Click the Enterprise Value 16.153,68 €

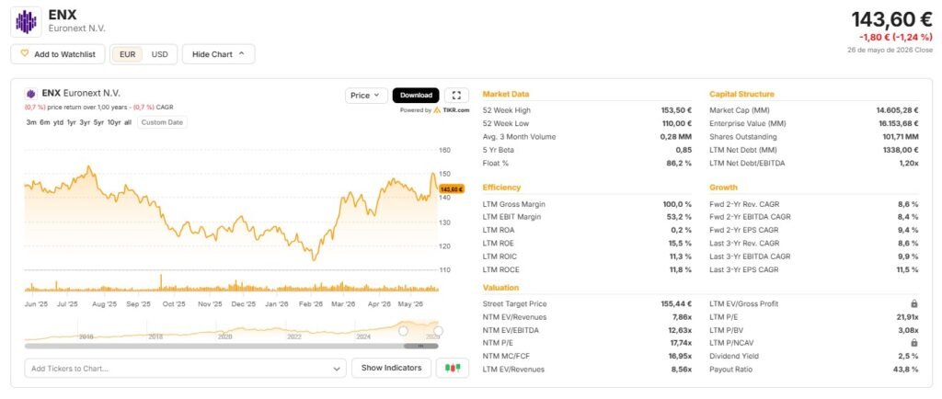[x=897, y=123]
